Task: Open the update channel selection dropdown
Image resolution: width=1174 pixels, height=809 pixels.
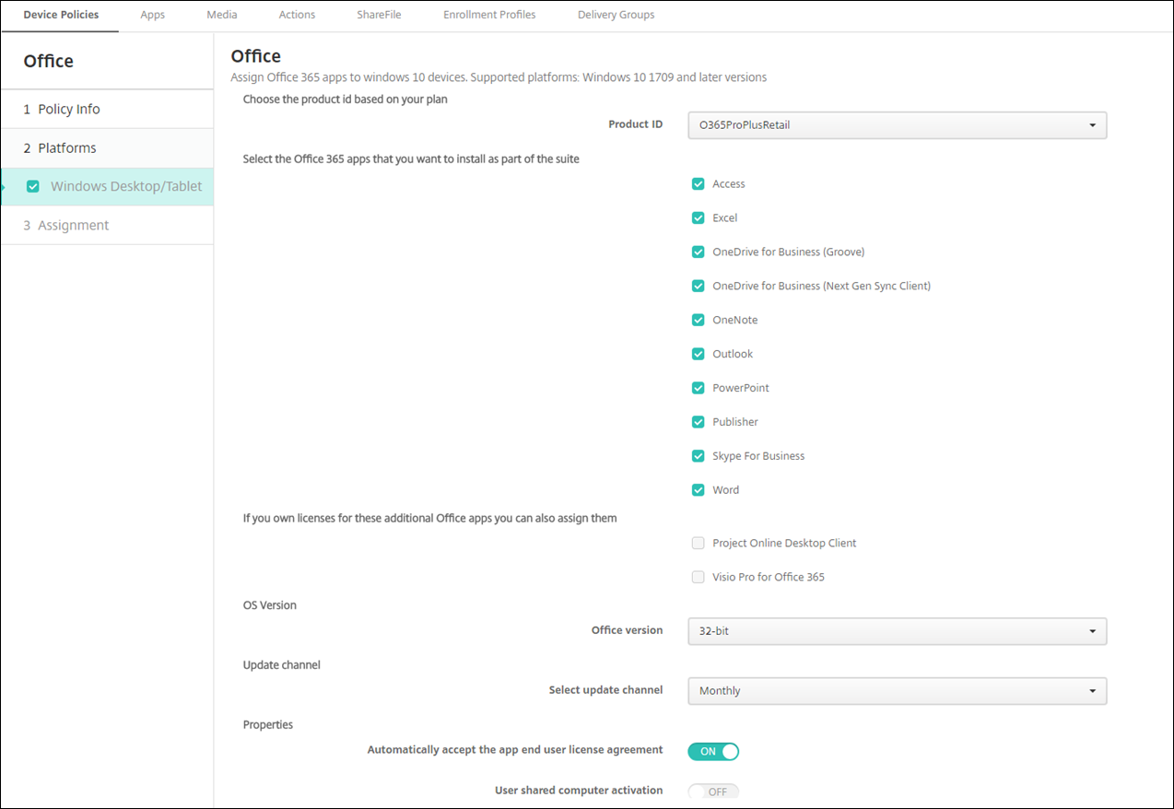Action: point(896,690)
